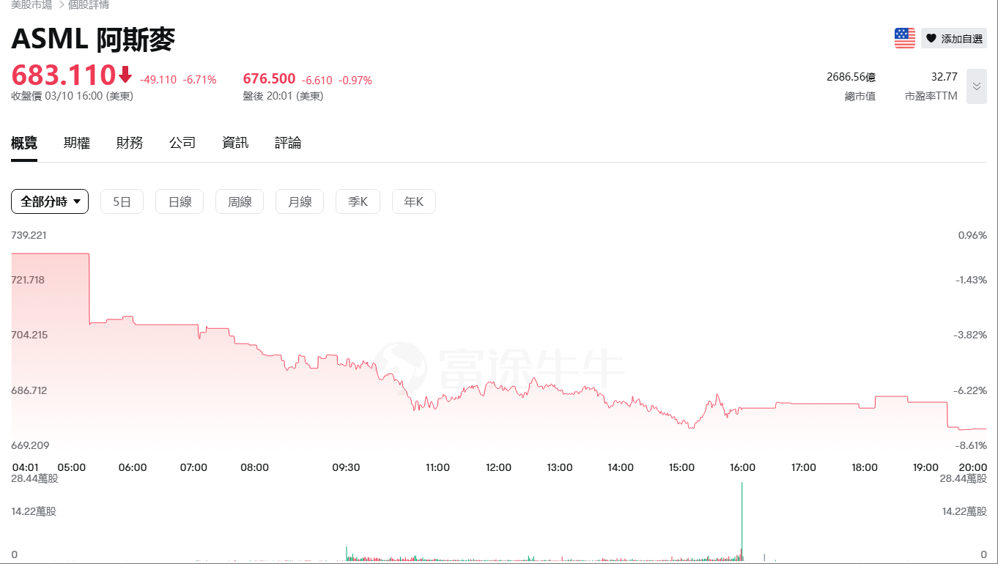Select the 5日 chart range
998x564 pixels.
122,201
